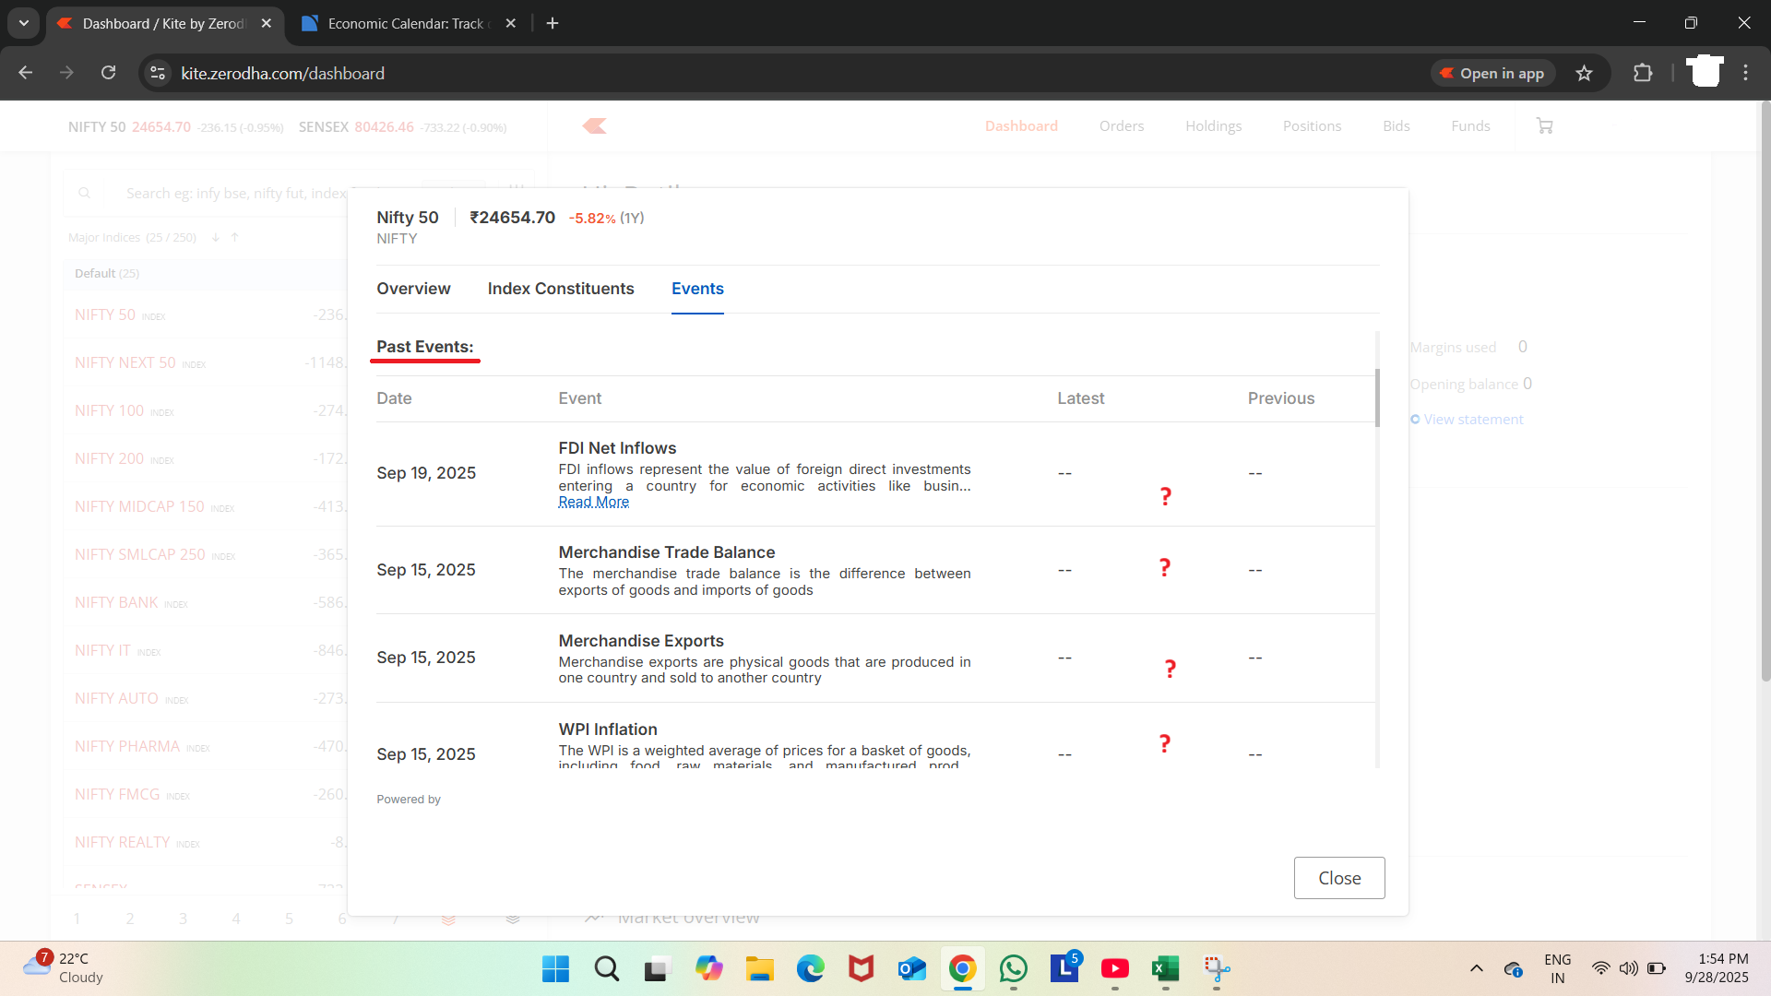Click the Kite logo icon

(x=594, y=126)
